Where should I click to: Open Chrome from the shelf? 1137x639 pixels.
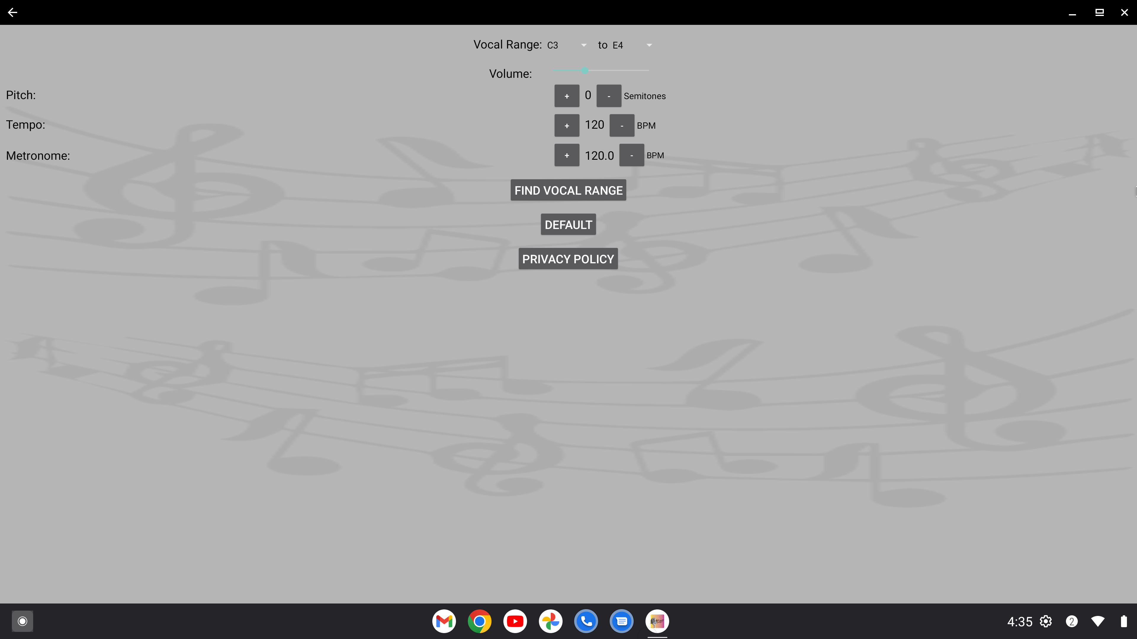point(479,621)
